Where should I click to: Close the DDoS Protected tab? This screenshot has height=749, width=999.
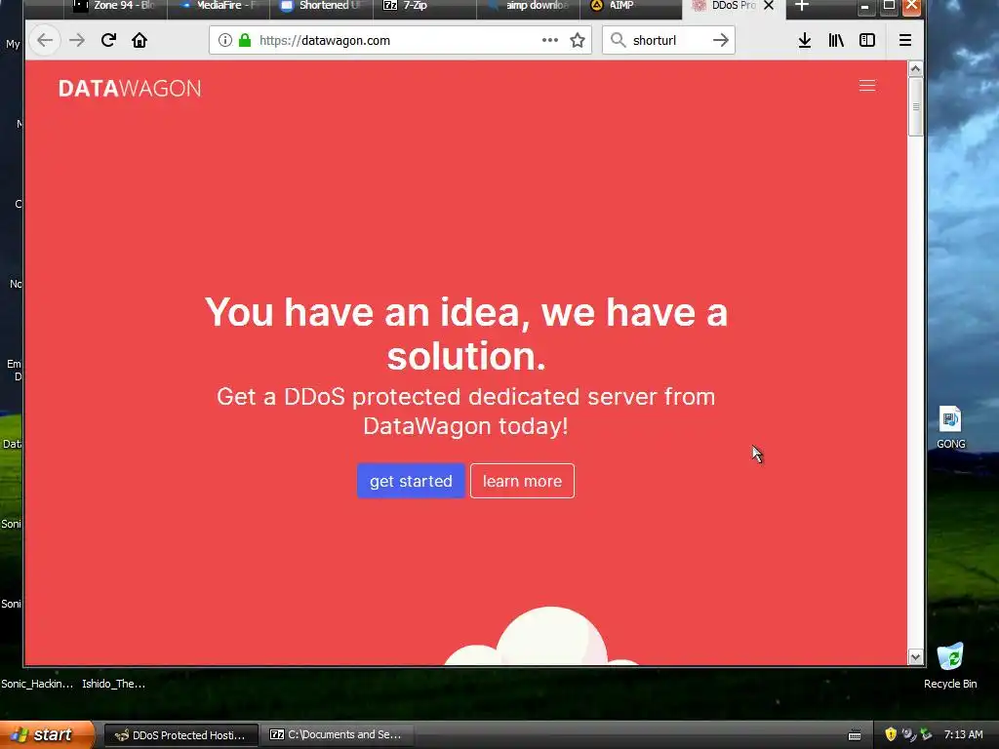pos(769,6)
